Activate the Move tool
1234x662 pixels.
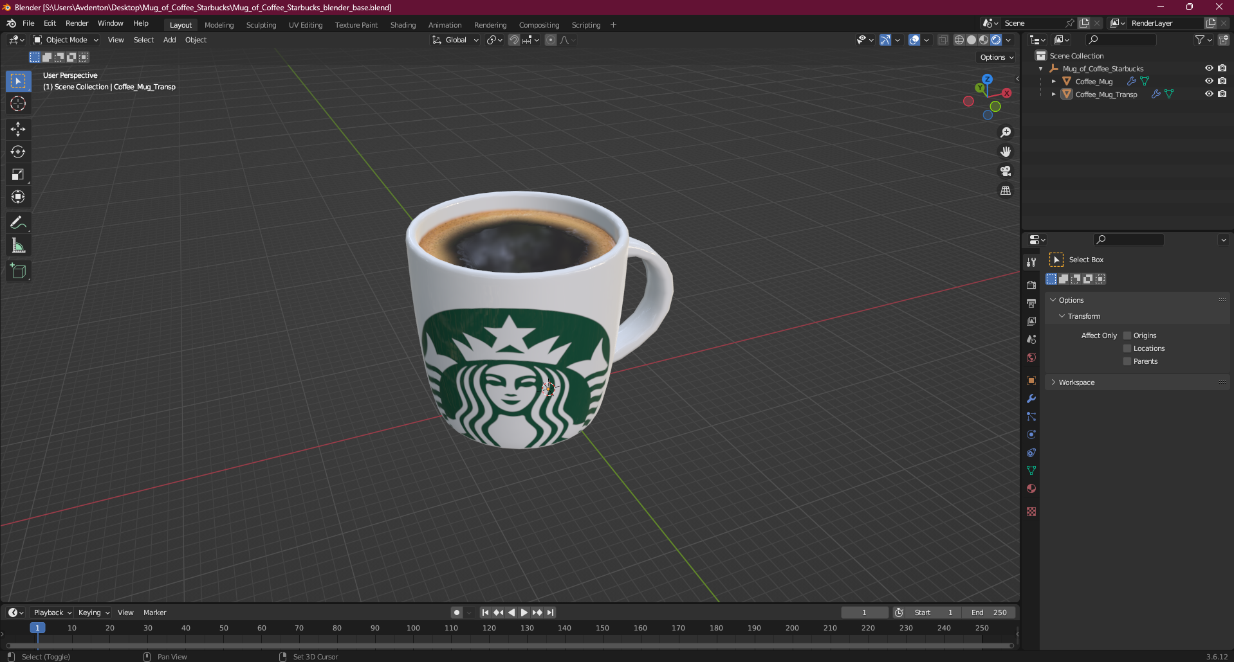18,129
